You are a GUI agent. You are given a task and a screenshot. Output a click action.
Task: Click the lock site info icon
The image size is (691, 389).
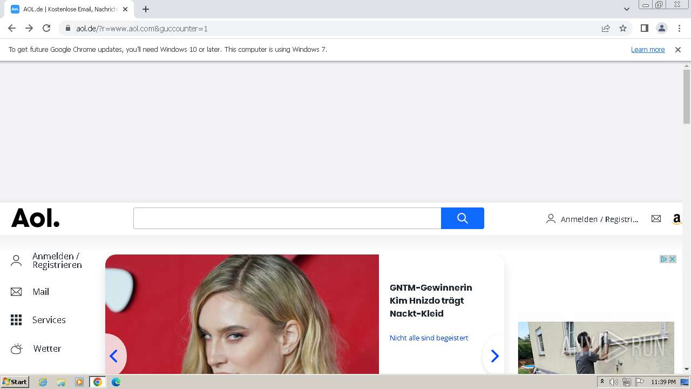coord(68,28)
